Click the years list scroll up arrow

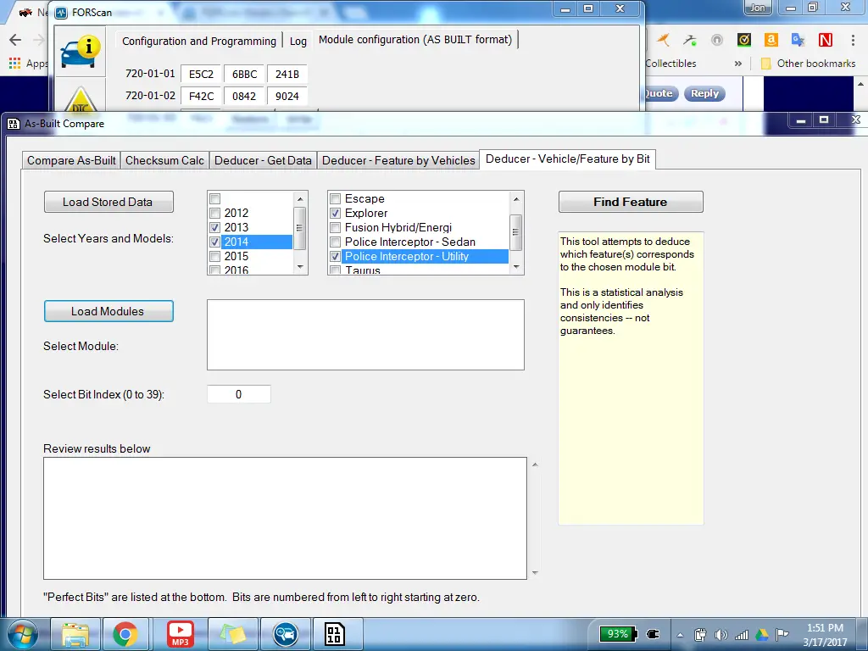point(299,198)
